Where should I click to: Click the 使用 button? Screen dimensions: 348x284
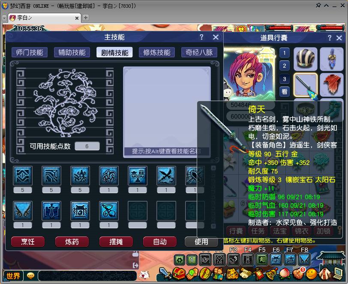201,242
